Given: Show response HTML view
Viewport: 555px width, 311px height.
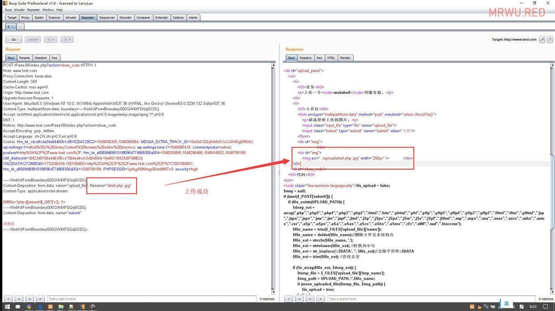Looking at the screenshot, I should pyautogui.click(x=331, y=58).
